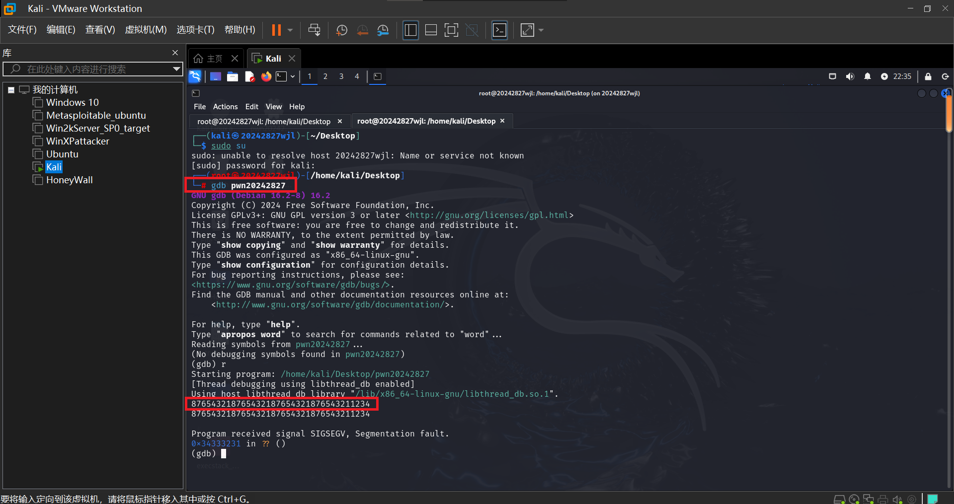This screenshot has height=504, width=954.
Task: Open the snapshot manager
Action: [x=383, y=30]
